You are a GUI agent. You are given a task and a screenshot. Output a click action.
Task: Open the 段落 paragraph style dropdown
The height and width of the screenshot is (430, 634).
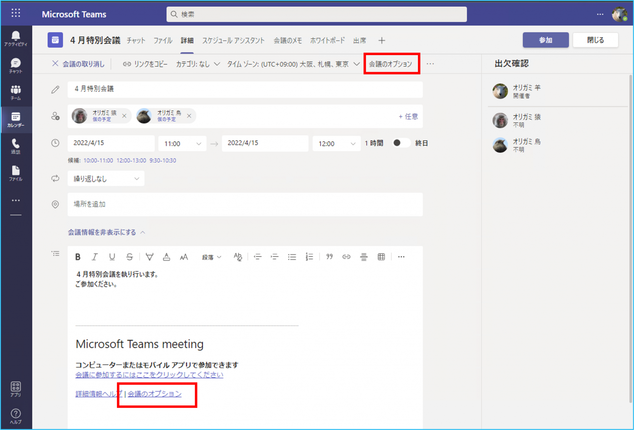click(x=212, y=257)
